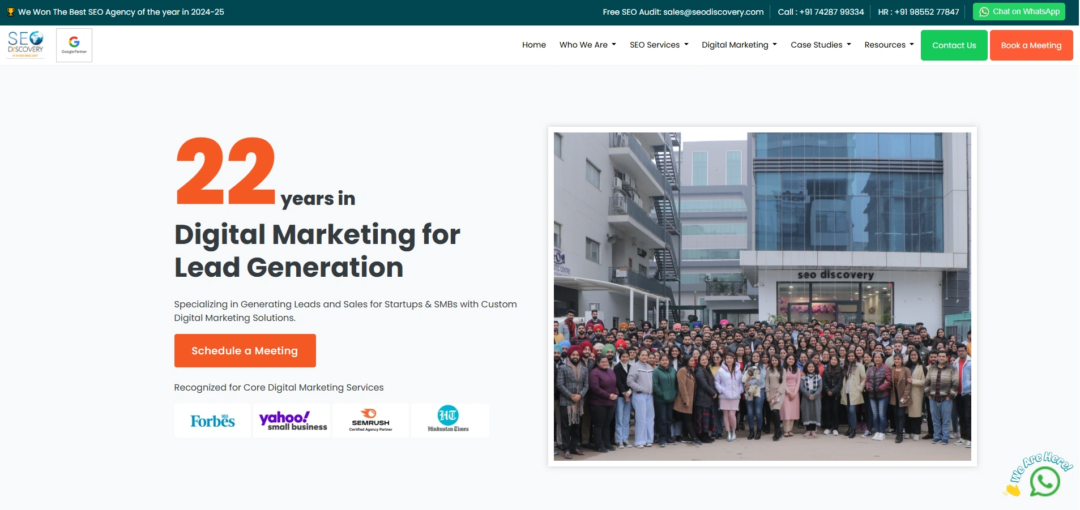
Task: Click the Semrush certified partner logo
Action: (370, 421)
